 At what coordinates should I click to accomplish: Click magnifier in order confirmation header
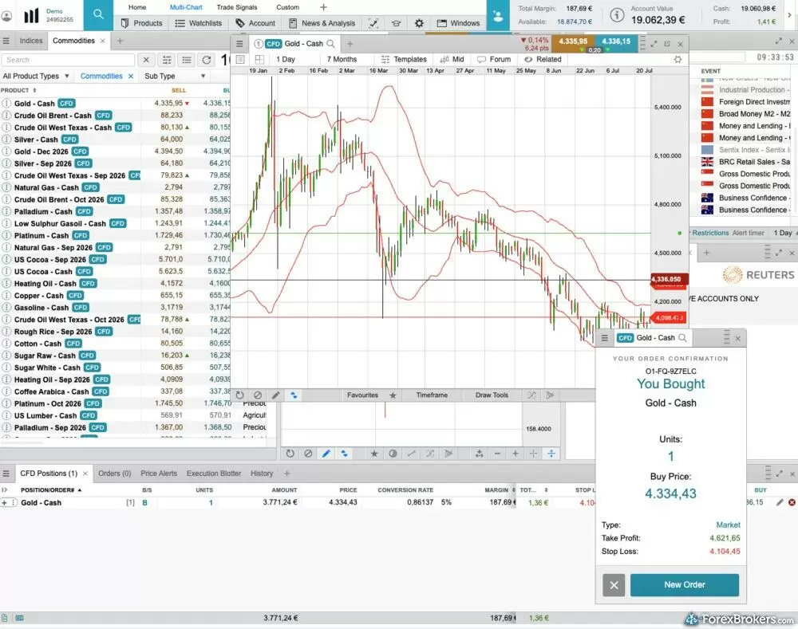point(682,338)
